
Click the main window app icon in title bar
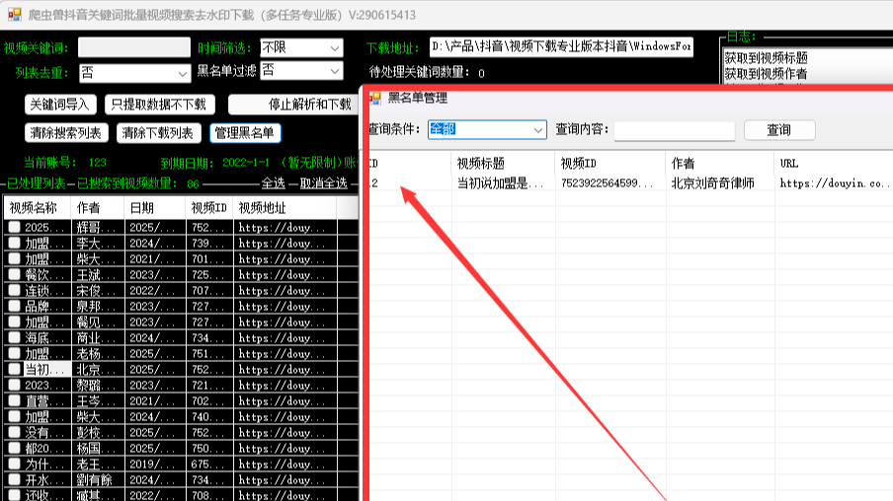click(14, 15)
